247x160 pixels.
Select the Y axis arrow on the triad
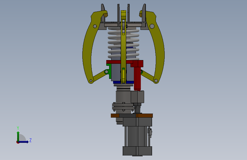(x=18, y=136)
